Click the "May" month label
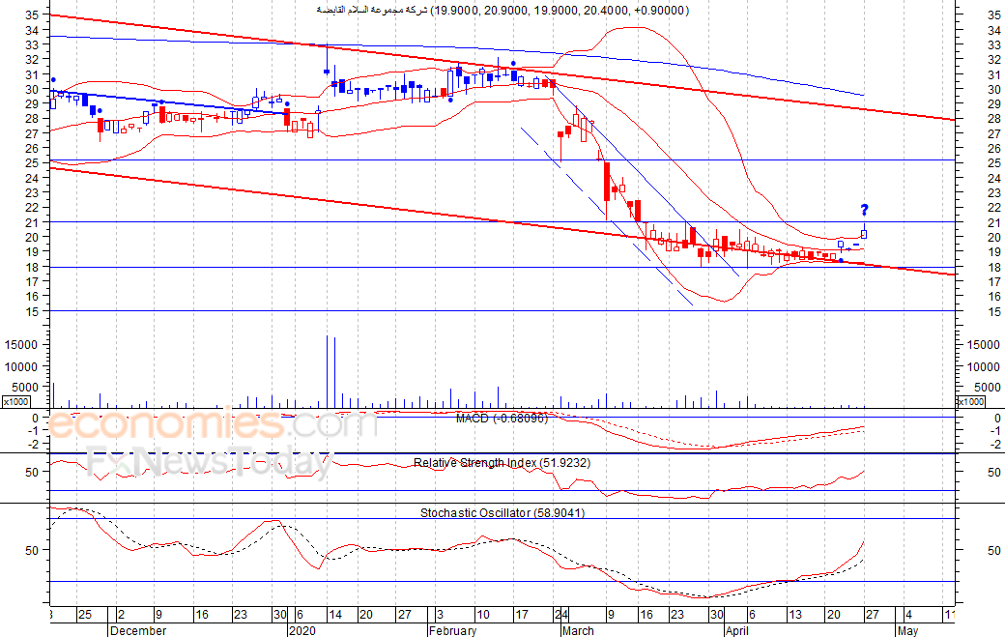1005x637 pixels. 907,630
